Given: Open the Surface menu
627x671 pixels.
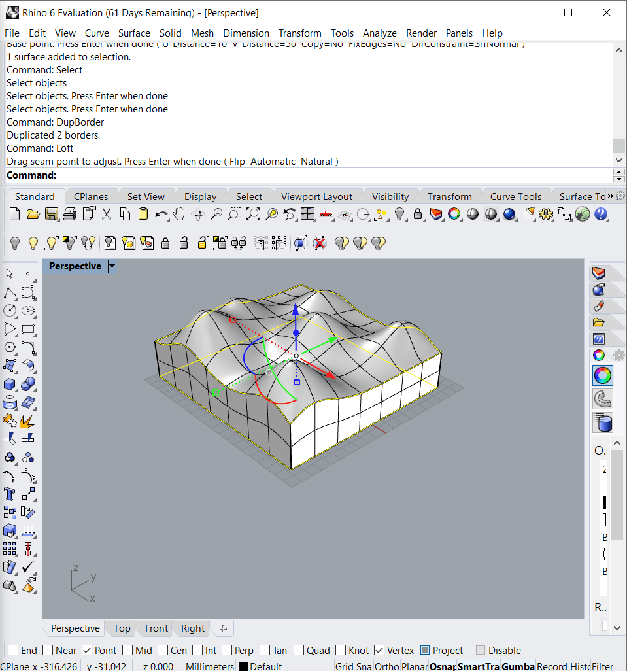Looking at the screenshot, I should [134, 33].
